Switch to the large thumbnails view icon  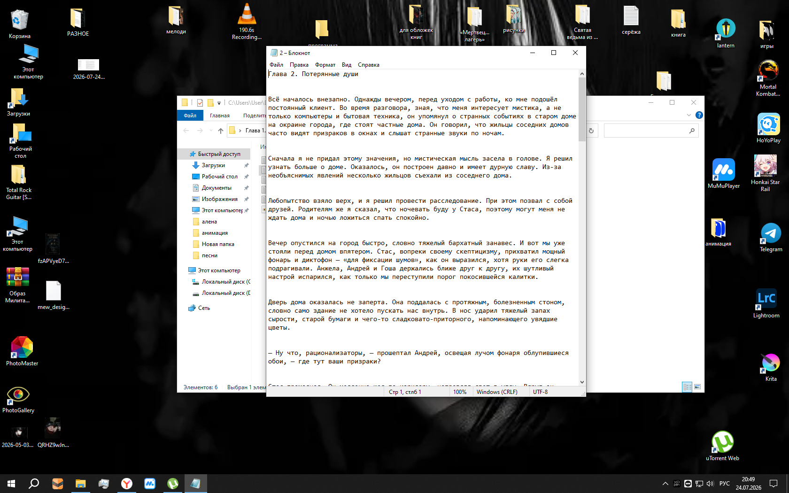click(697, 387)
